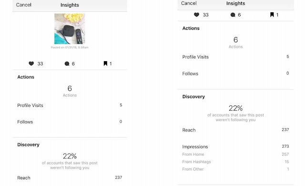
Task: Tap the comment bubble icon on left screen
Action: point(67,64)
